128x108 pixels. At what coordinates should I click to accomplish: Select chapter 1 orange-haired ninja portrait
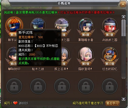tap(14, 25)
